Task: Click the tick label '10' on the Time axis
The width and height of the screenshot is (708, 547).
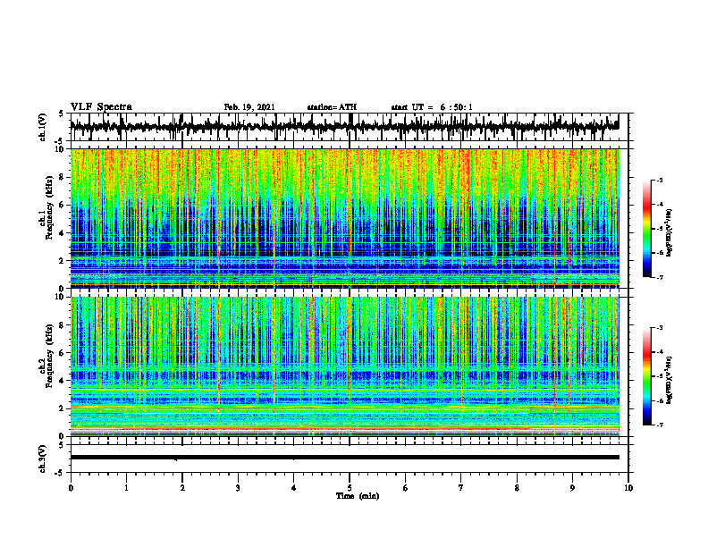Action: click(628, 488)
